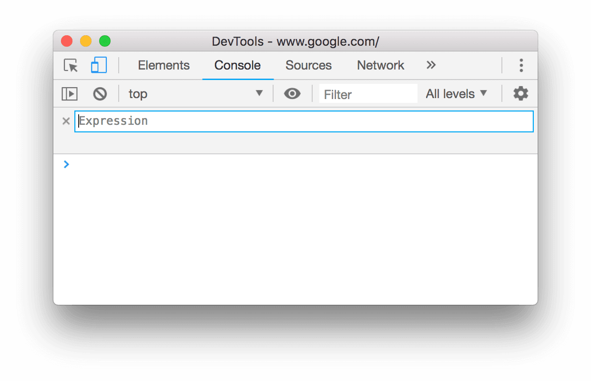Toggle the device toolbar

tap(99, 65)
